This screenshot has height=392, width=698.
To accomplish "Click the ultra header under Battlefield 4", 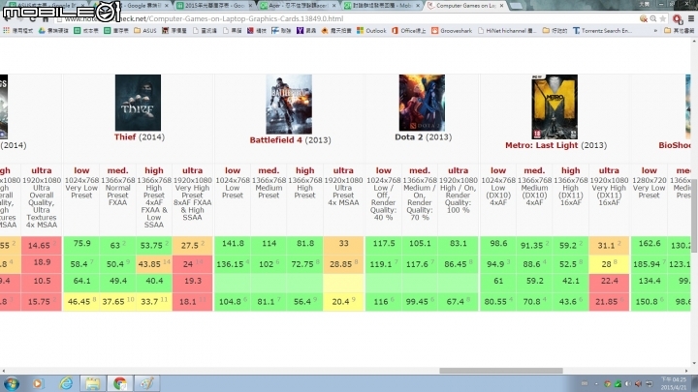I will [343, 170].
